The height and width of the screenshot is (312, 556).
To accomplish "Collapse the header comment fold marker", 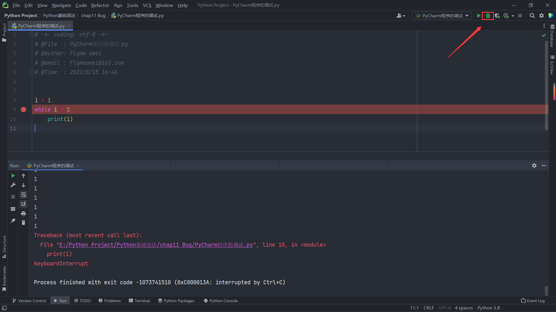I will pos(32,35).
